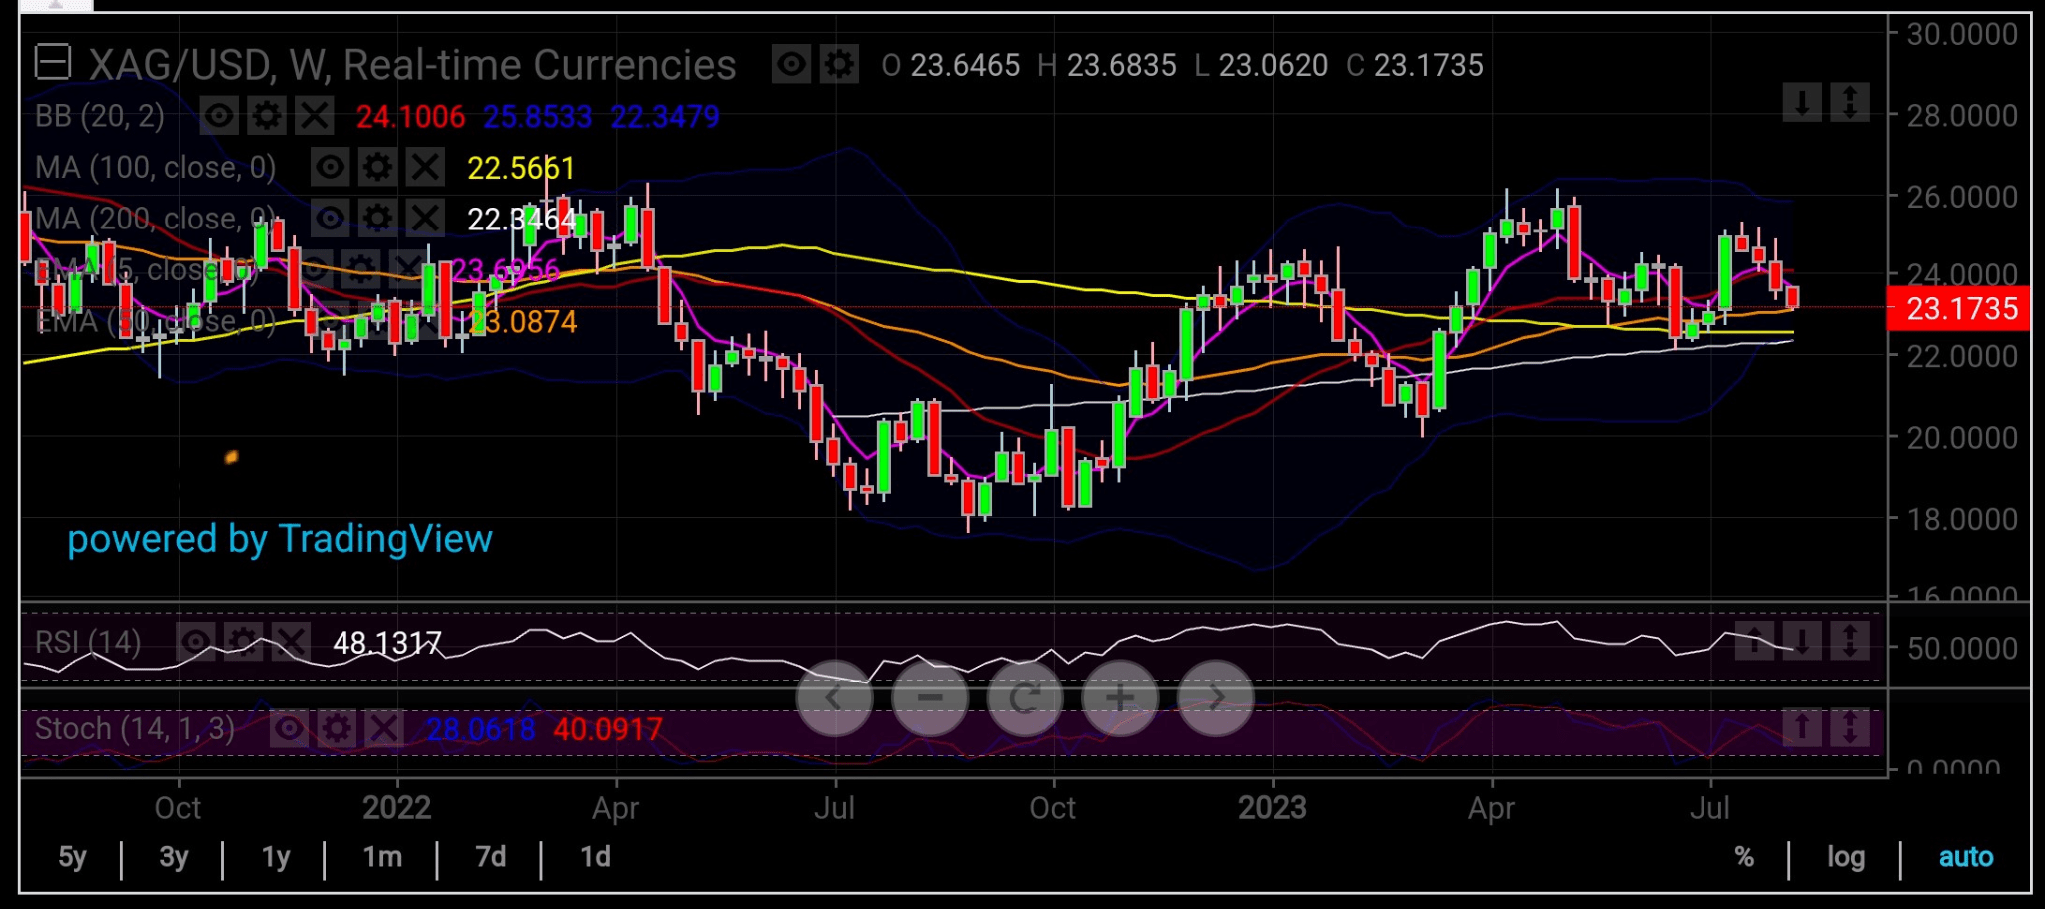
Task: Select the 1y time range
Action: point(276,857)
